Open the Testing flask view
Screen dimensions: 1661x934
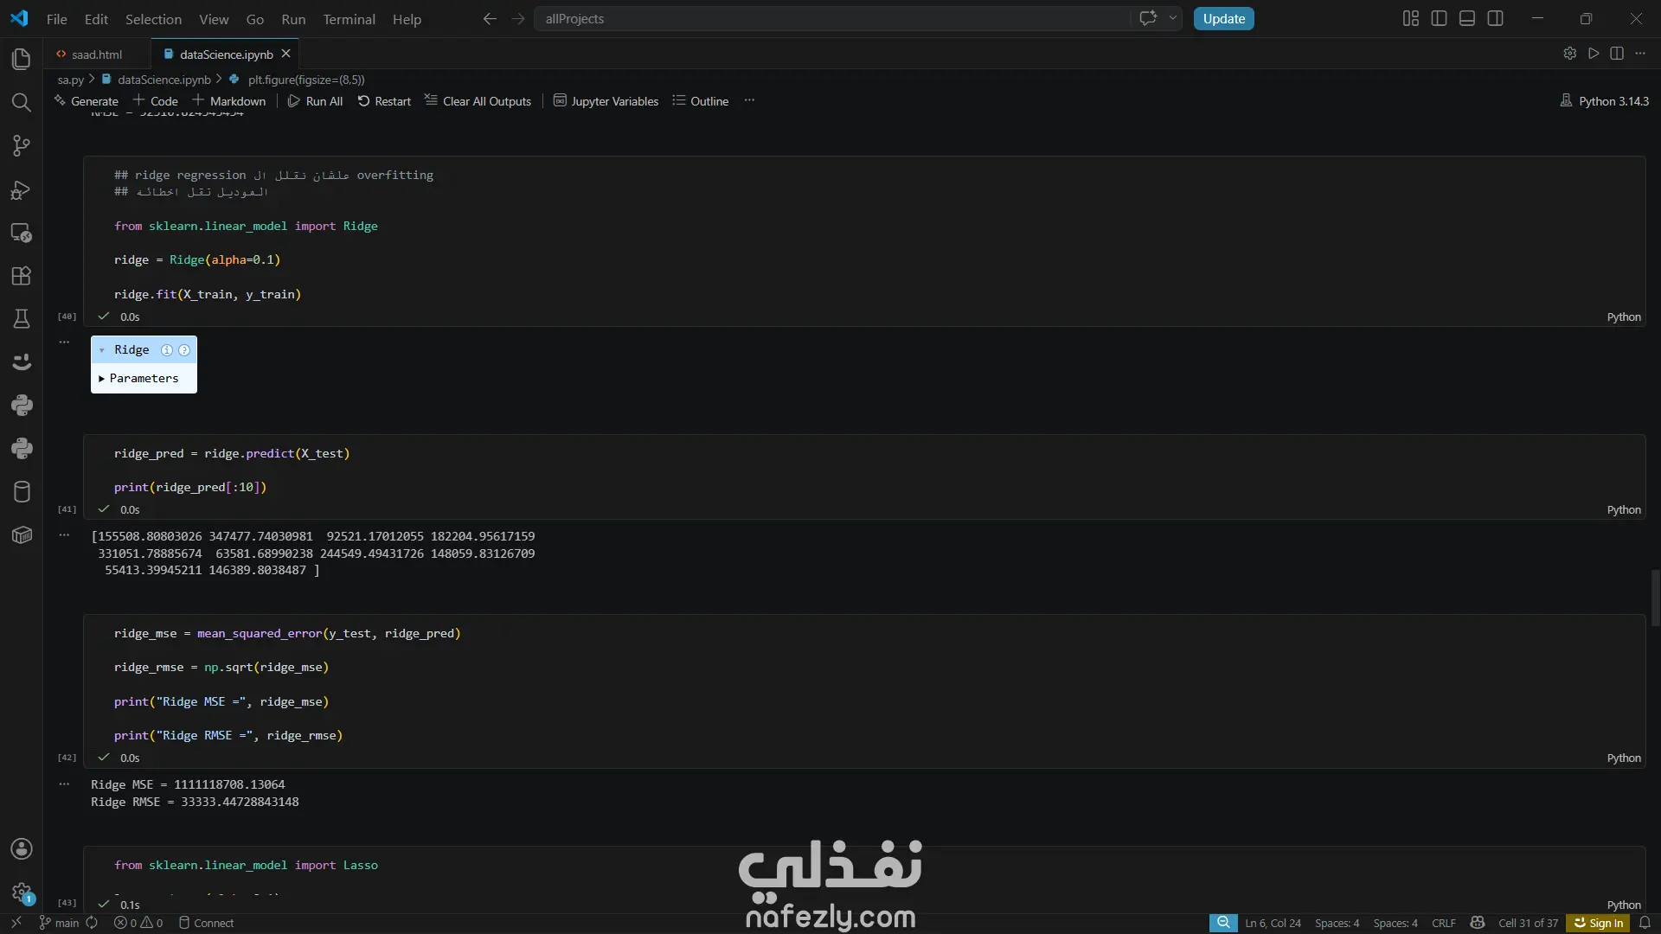22,319
